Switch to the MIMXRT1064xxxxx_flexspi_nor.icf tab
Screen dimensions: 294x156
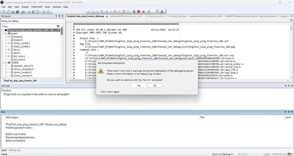point(241,16)
